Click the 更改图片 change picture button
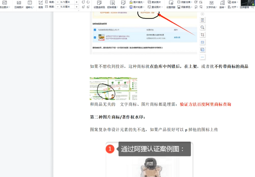Image resolution: width=255 pixels, height=177 pixels. pyautogui.click(x=154, y=2)
